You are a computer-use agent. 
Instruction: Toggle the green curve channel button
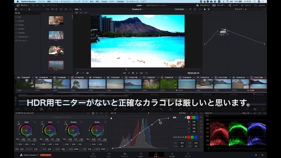[194, 118]
